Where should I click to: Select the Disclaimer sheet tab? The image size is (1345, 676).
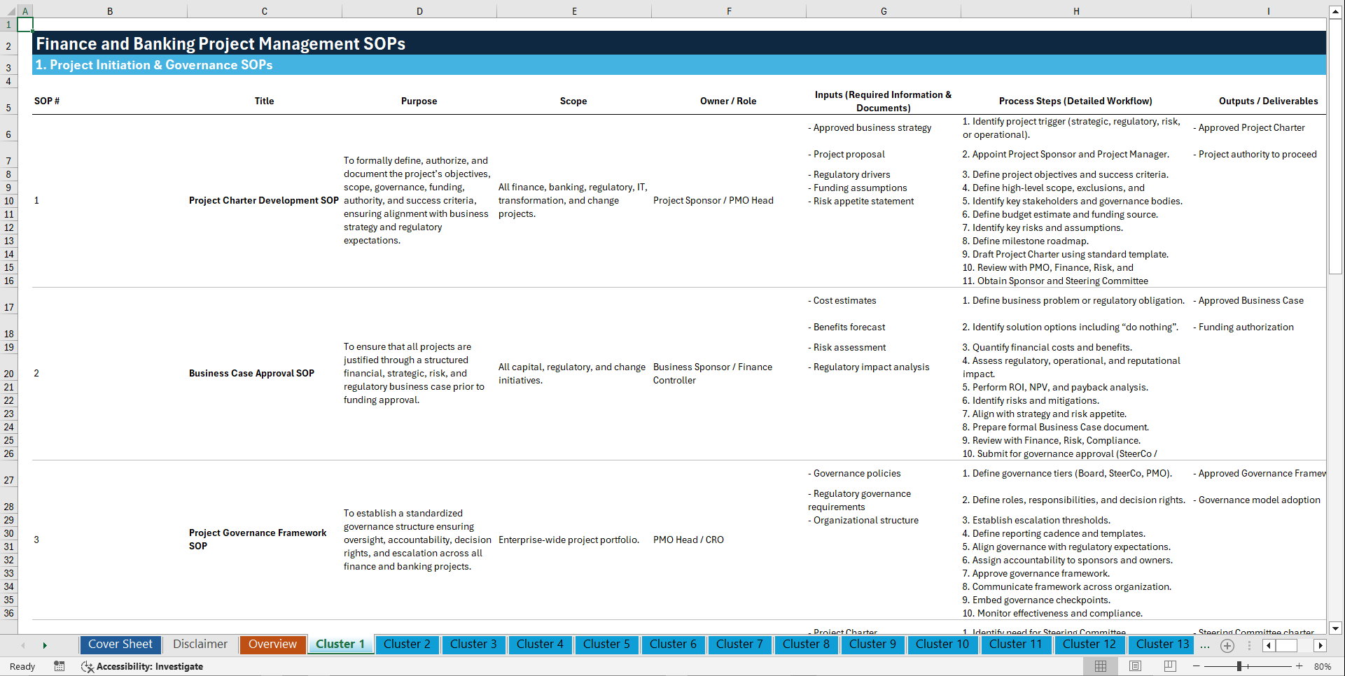200,645
